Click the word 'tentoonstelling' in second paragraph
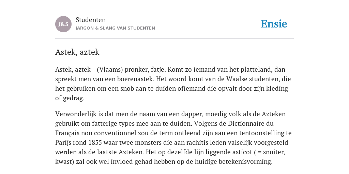349x174 pixels. [261, 133]
